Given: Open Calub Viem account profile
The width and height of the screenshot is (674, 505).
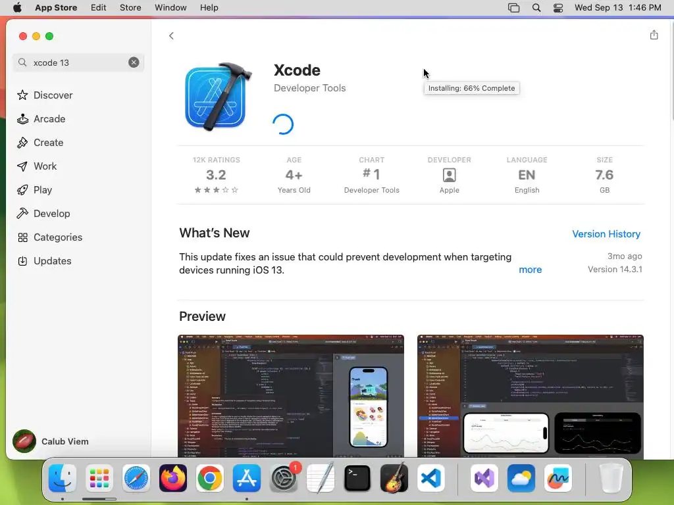Looking at the screenshot, I should 51,441.
